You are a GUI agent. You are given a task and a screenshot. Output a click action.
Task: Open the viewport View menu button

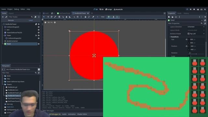[103, 17]
